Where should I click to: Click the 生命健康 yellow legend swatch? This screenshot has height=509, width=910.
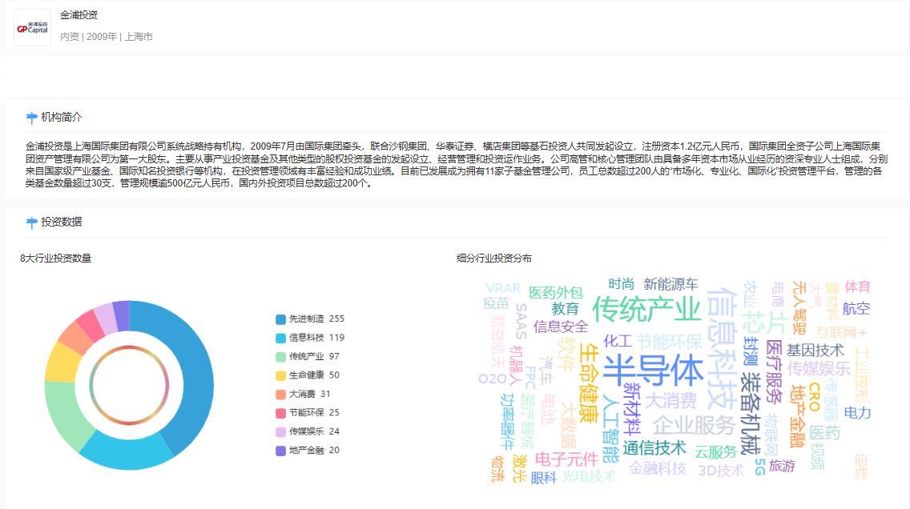click(280, 375)
